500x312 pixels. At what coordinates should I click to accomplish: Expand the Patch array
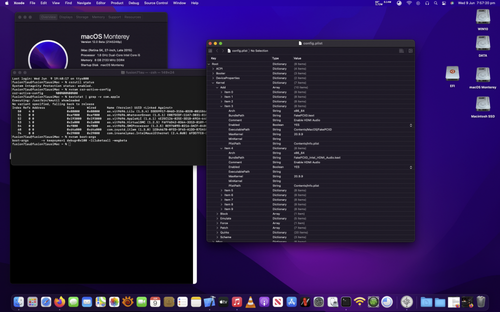pyautogui.click(x=217, y=228)
